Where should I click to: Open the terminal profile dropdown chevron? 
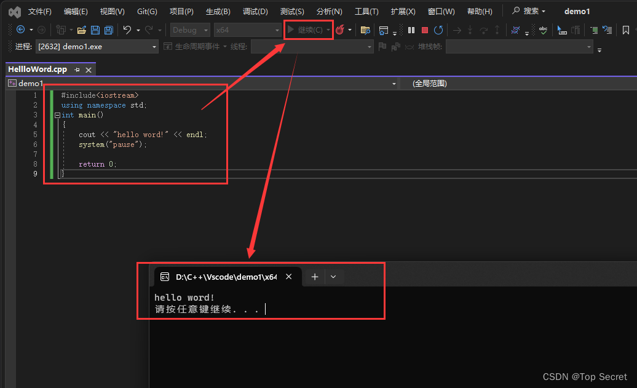pos(333,277)
